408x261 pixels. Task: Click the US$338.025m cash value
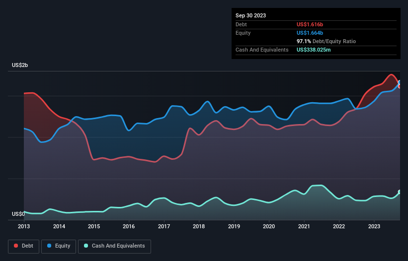click(314, 50)
